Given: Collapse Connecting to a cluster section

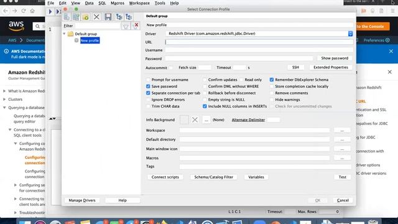Looking at the screenshot, I should [10, 130].
